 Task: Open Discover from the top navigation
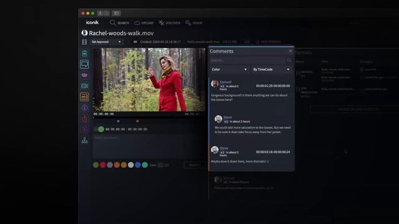[170, 23]
